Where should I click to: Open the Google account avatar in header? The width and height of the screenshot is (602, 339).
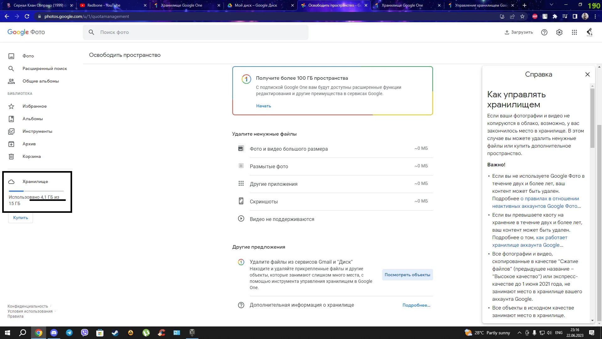[589, 32]
